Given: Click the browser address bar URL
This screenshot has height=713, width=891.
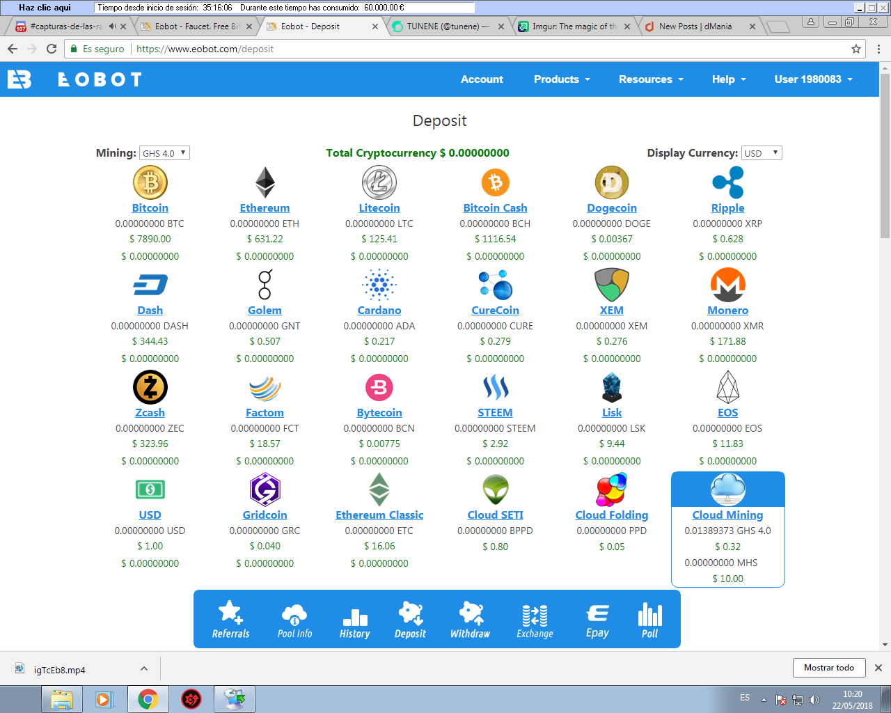Looking at the screenshot, I should click(x=205, y=49).
